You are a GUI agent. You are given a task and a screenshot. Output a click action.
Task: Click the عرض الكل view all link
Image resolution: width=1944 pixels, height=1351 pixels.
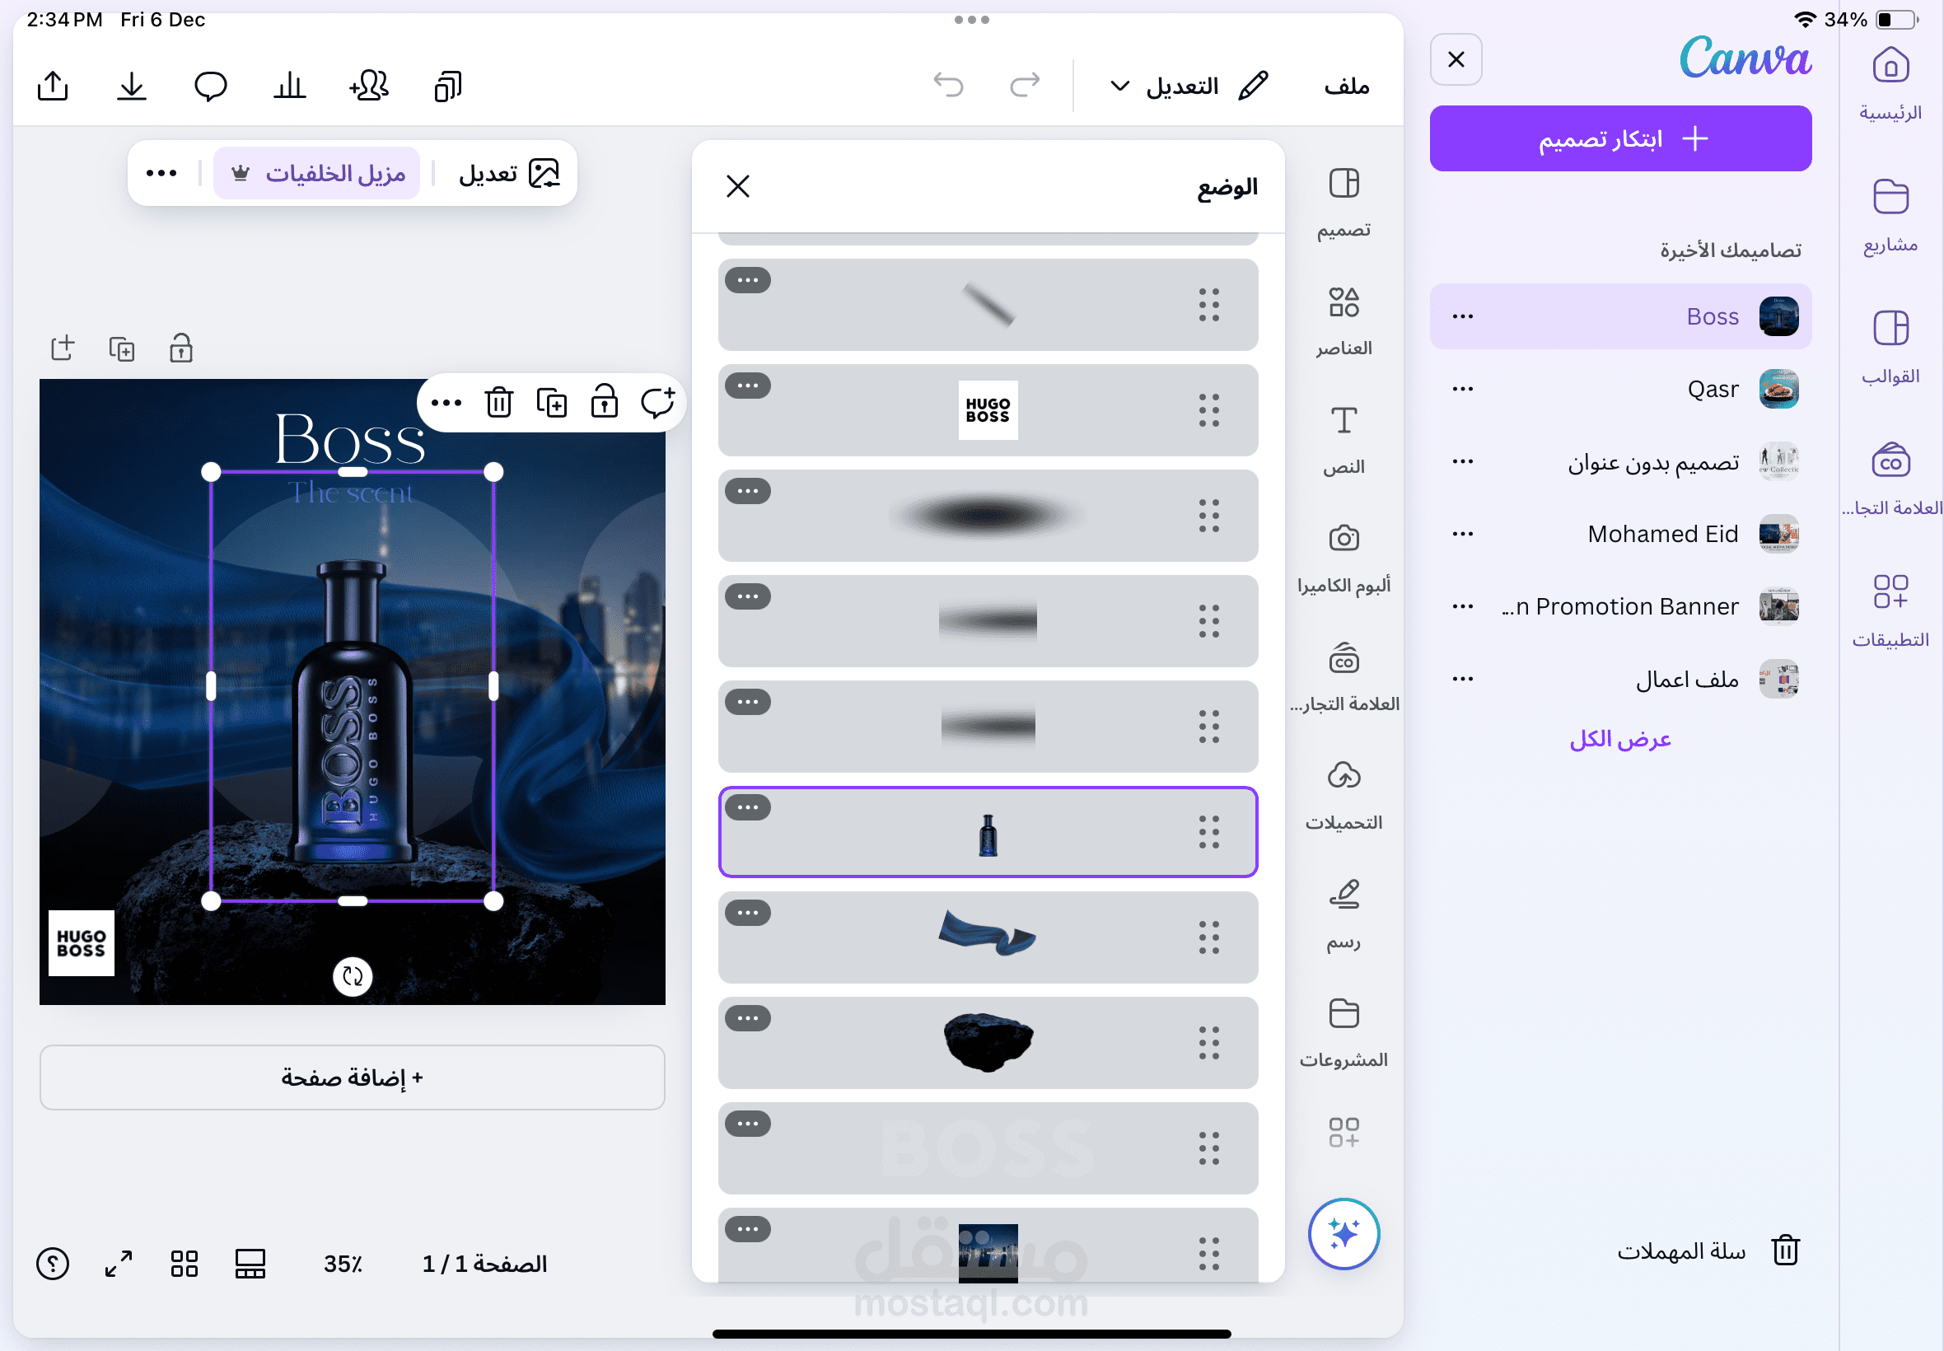[x=1619, y=739]
